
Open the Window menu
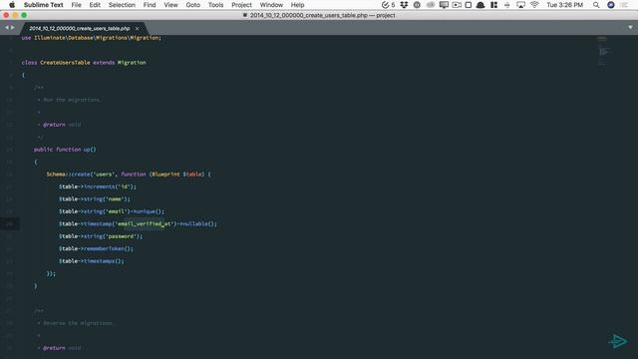click(x=271, y=5)
